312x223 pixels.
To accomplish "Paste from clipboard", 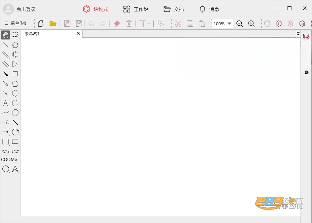I will point(201,24).
